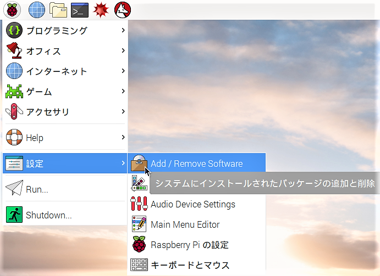
Task: Click the Shutdown running man icon
Action: 14,215
